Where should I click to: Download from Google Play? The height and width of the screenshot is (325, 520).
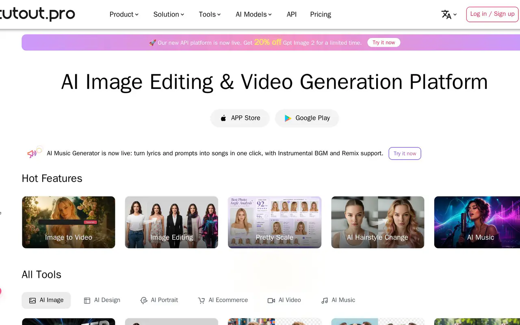tap(307, 118)
